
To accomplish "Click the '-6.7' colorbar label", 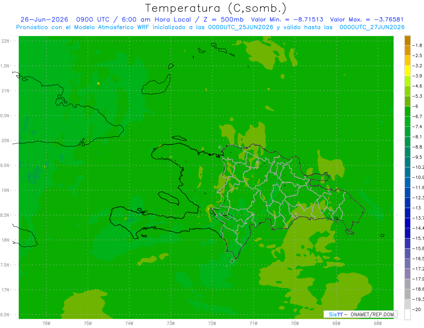I will pos(418,116).
